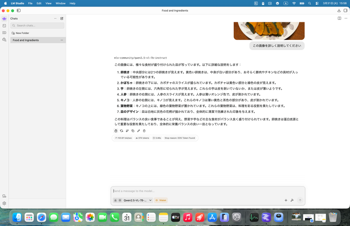The height and width of the screenshot is (226, 350).
Task: Open the Downloads icon in title bar
Action: (339, 10)
